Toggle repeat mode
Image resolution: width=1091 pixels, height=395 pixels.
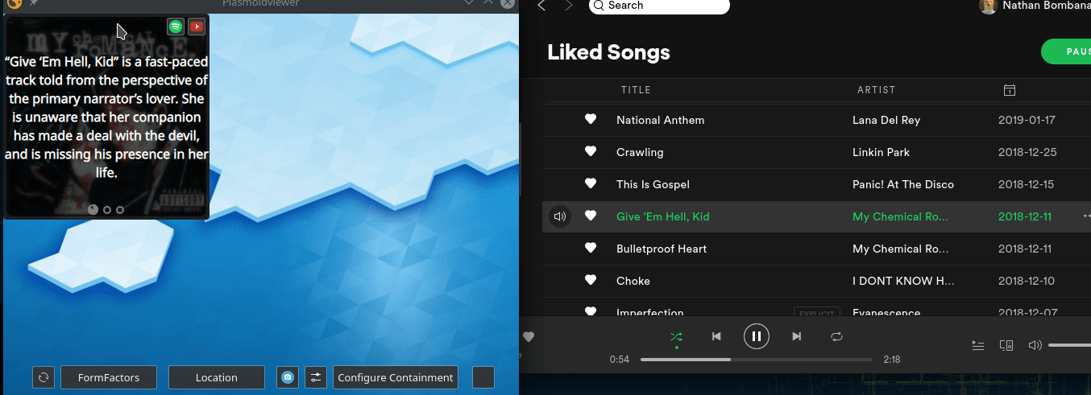point(836,336)
